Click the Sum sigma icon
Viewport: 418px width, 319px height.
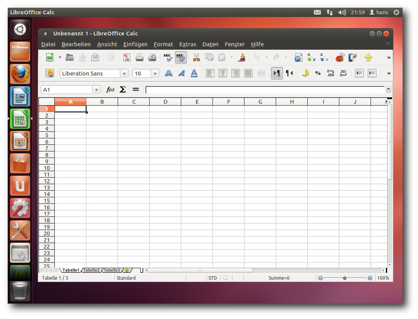tap(123, 90)
